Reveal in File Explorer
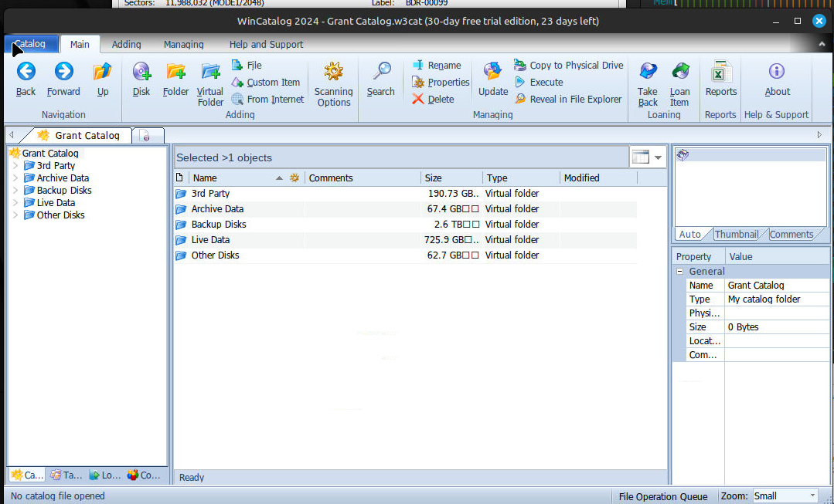Screen dimensions: 834x504 [568, 100]
